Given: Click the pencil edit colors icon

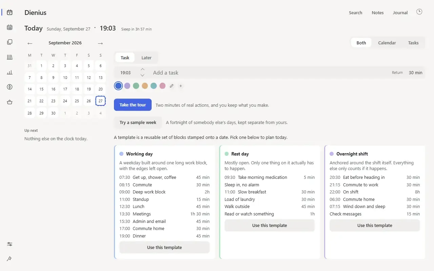Looking at the screenshot, I should click(172, 86).
